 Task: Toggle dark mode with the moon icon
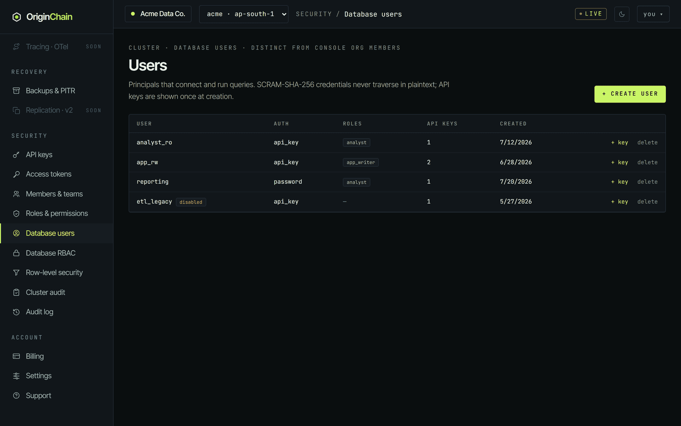click(622, 14)
